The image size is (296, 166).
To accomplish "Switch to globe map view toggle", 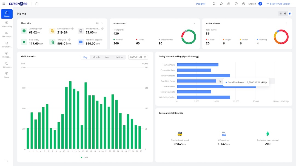I will (285, 14).
